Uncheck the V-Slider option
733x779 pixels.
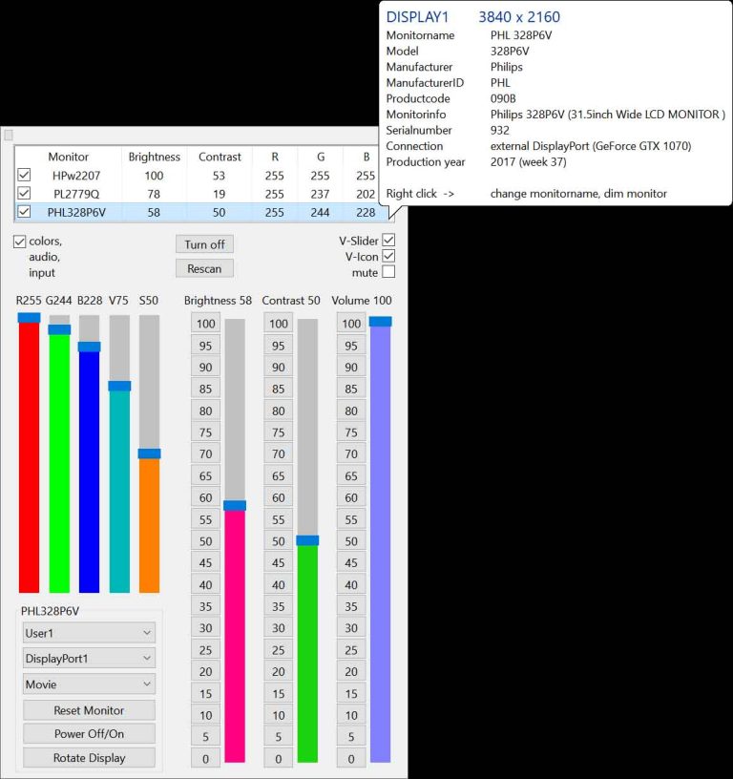tap(388, 241)
